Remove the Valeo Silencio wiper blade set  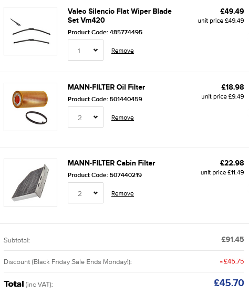pos(122,51)
